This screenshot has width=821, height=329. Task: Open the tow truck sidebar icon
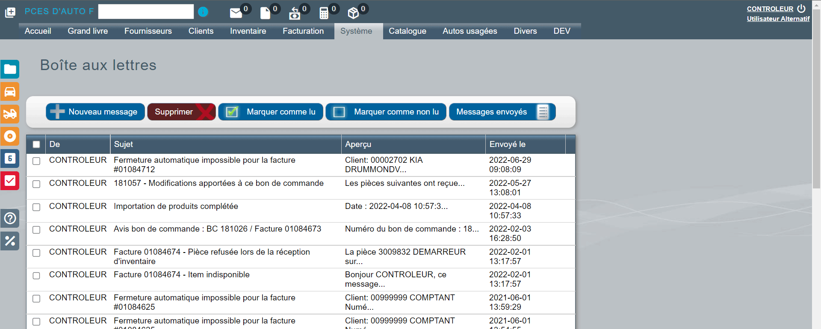click(x=10, y=114)
